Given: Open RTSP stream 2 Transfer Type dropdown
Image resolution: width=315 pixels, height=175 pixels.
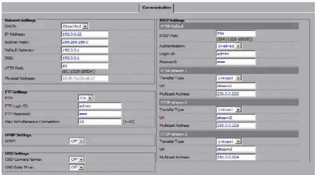Looking at the screenshot, I should 229,110.
